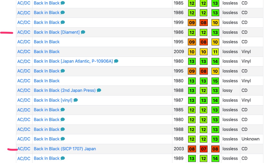Click comment bubble on 1986 plain Back in Black row
This screenshot has width=265, height=163.
point(63,12)
